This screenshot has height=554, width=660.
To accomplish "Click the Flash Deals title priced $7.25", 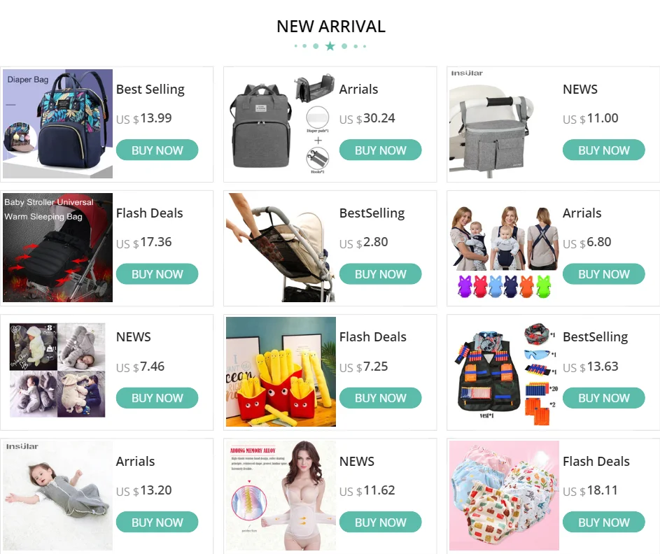I will coord(372,337).
